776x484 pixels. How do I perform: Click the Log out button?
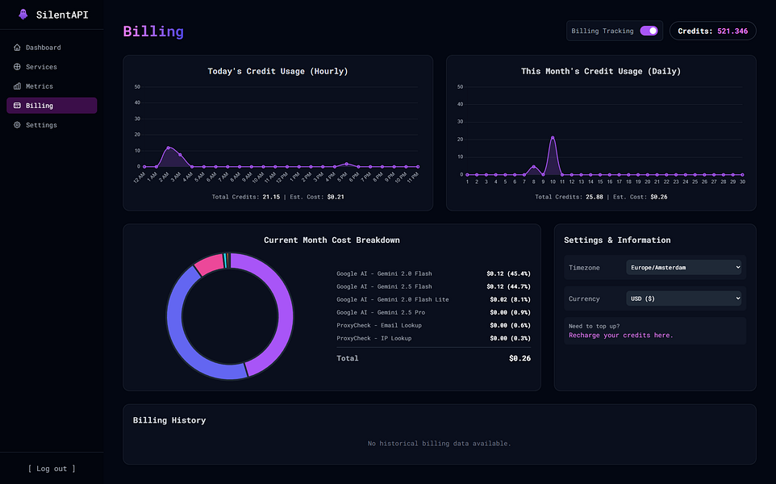(52, 469)
